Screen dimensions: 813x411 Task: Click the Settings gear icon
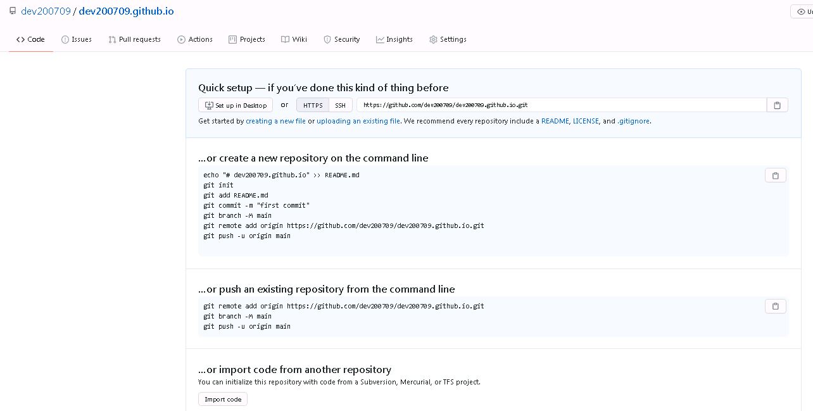coord(433,39)
